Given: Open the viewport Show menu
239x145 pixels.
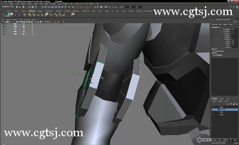Looking at the screenshot, I should coord(21,20).
